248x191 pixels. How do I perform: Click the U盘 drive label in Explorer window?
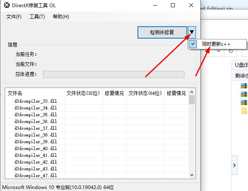[x=241, y=65]
